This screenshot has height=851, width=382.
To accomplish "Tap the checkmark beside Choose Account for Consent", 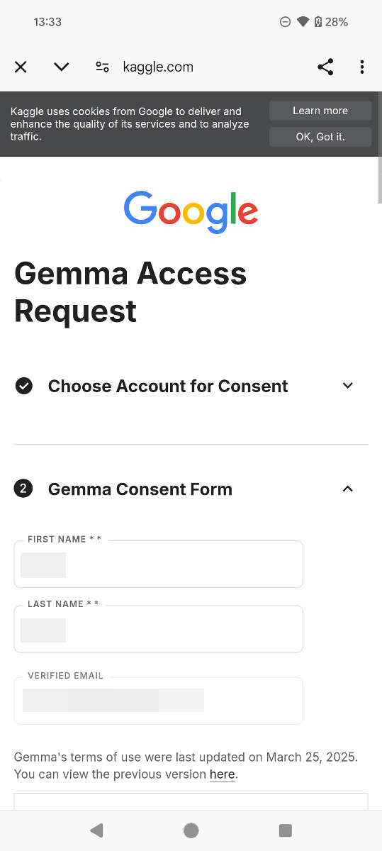I will [24, 386].
